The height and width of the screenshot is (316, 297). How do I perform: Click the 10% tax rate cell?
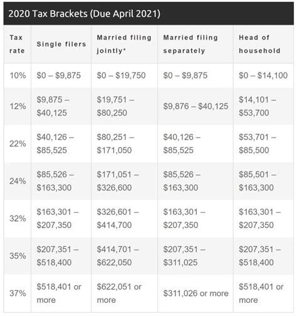coord(18,75)
